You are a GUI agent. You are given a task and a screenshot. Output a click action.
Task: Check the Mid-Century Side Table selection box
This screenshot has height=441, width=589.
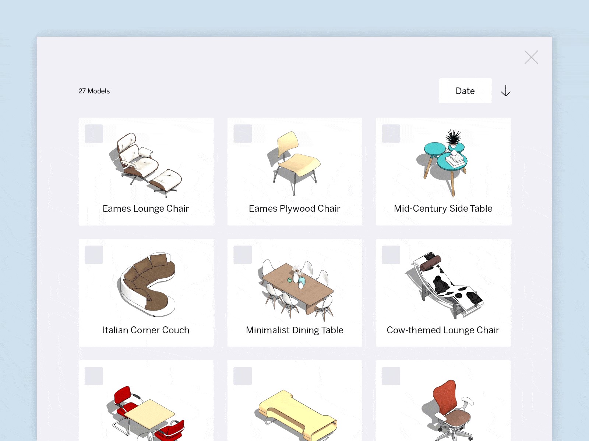pos(391,133)
